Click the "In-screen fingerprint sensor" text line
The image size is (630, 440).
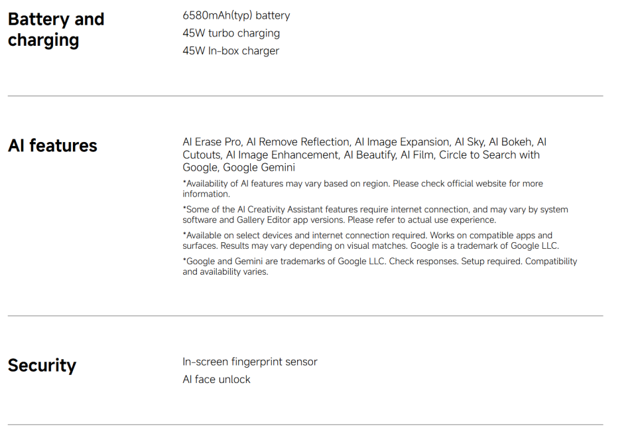pos(250,362)
